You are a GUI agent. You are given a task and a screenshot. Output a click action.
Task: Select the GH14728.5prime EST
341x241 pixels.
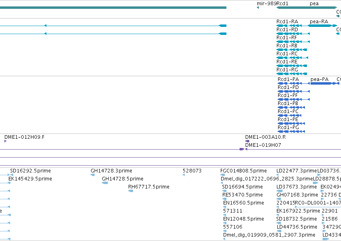click(x=123, y=179)
